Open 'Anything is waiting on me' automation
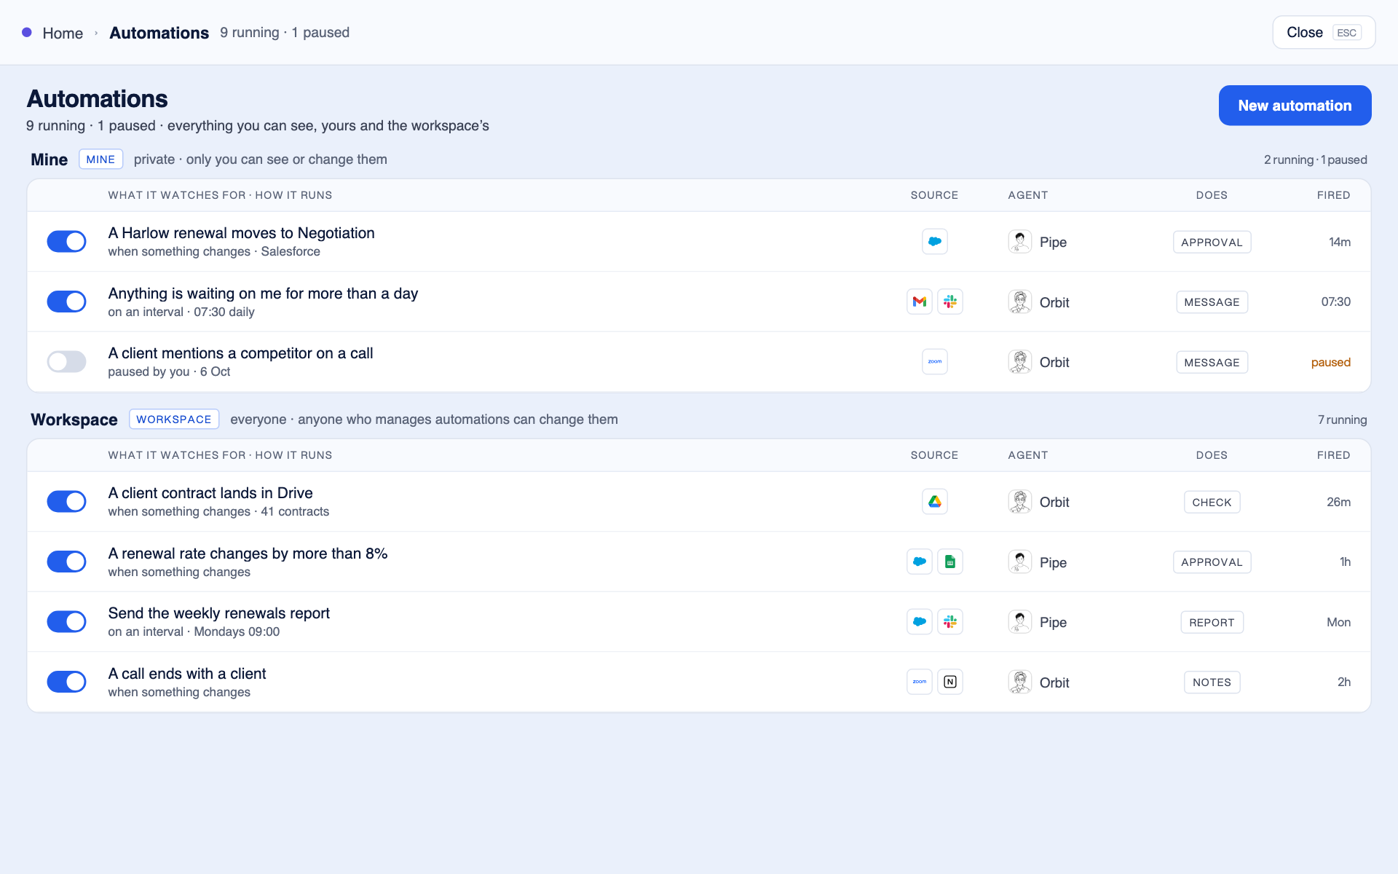The width and height of the screenshot is (1398, 874). coord(263,294)
